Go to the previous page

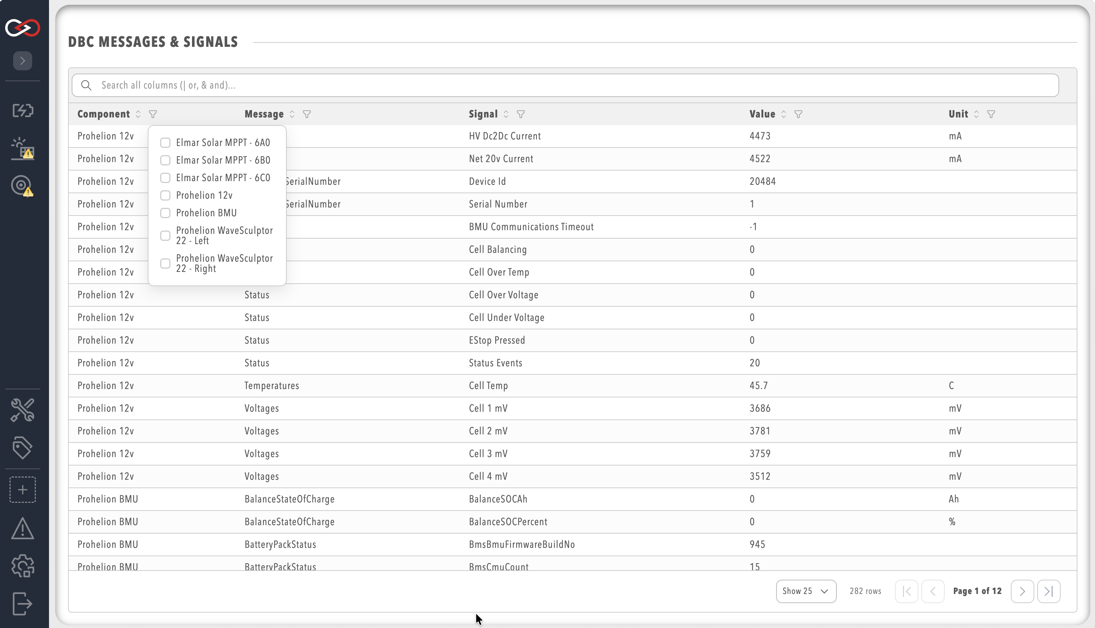[x=933, y=591]
